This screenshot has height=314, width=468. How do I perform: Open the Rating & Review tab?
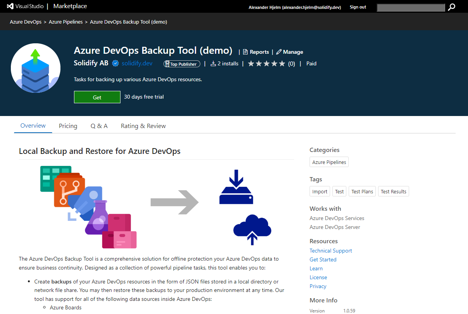point(143,126)
